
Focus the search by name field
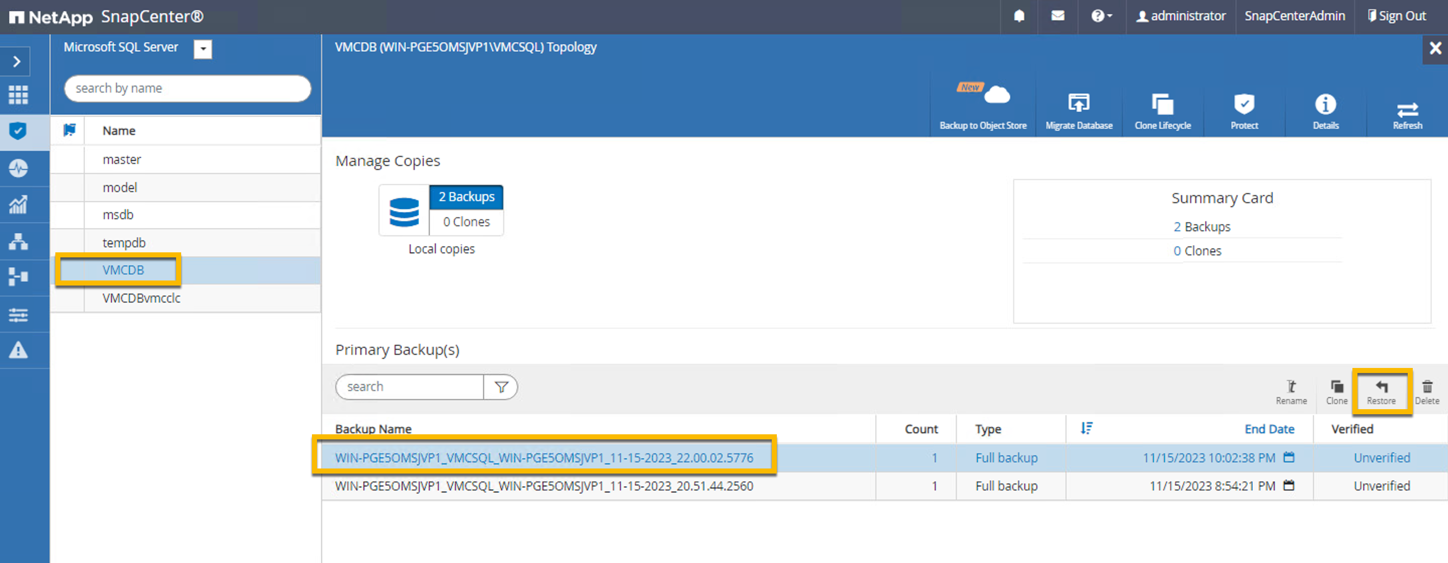click(x=187, y=88)
